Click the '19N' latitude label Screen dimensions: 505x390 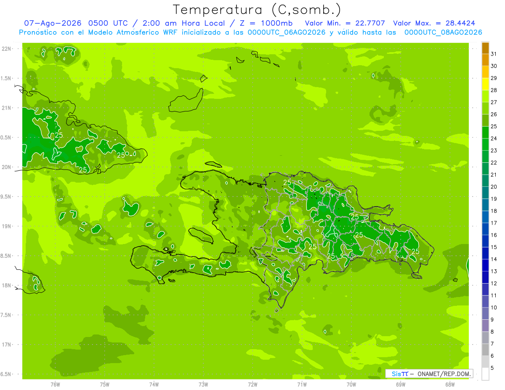point(6,226)
